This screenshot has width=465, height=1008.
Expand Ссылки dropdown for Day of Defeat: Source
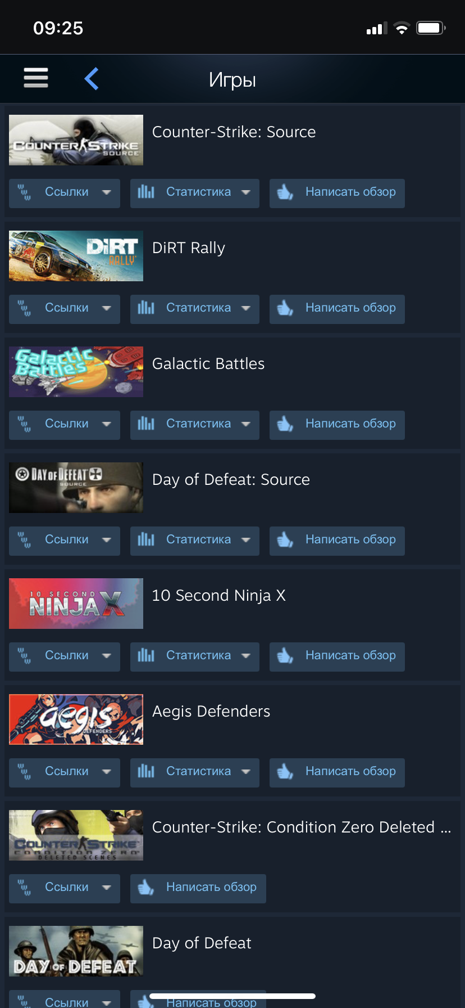point(65,541)
